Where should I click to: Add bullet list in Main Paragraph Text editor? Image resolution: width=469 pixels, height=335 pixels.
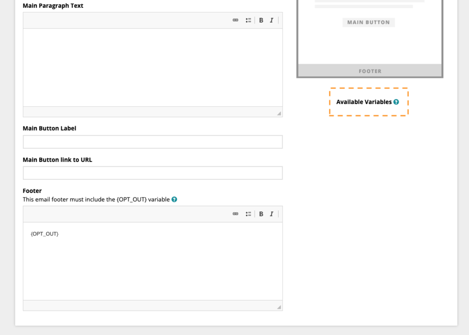248,20
